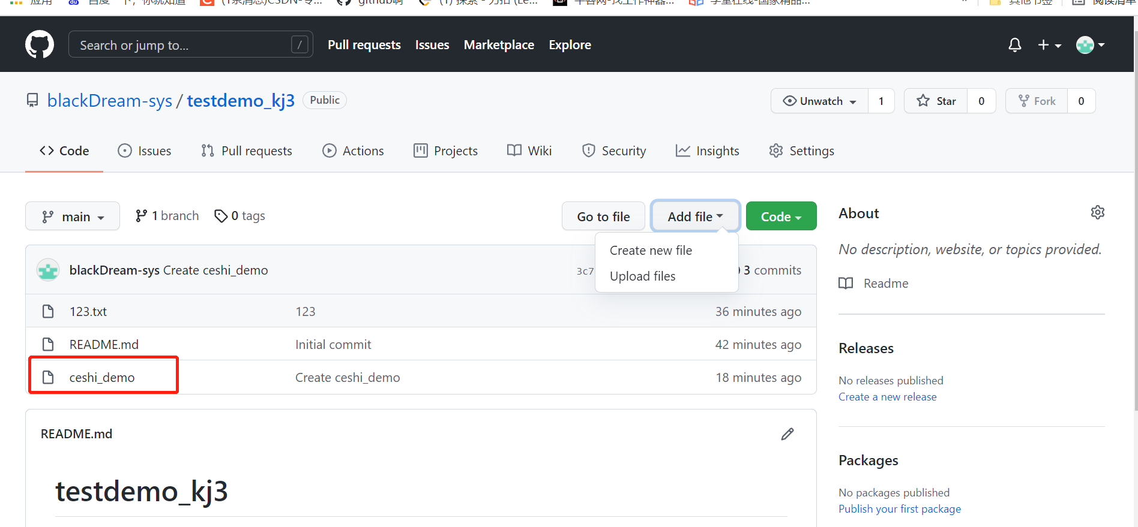Switch to the repository Issues tab

tap(145, 151)
